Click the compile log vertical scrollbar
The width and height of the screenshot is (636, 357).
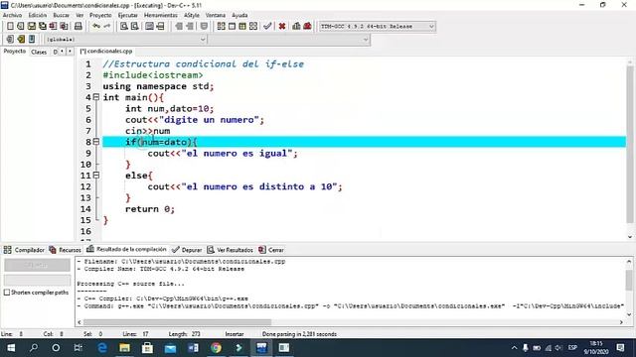(x=629, y=280)
